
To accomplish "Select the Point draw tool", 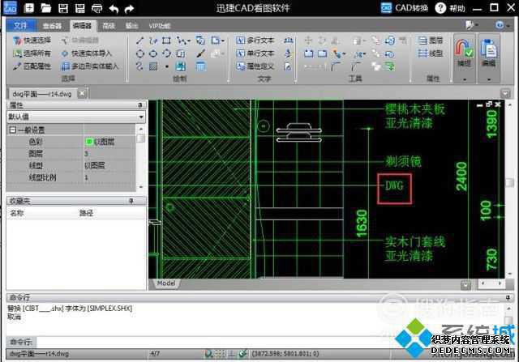I will (167, 66).
